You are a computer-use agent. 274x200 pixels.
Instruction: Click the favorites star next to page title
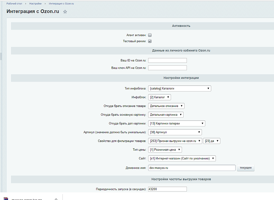click(65, 12)
